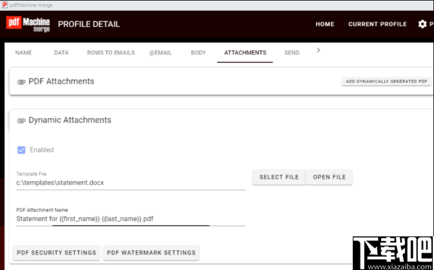Click the Dynamic Attachments paperclip icon

click(21, 121)
